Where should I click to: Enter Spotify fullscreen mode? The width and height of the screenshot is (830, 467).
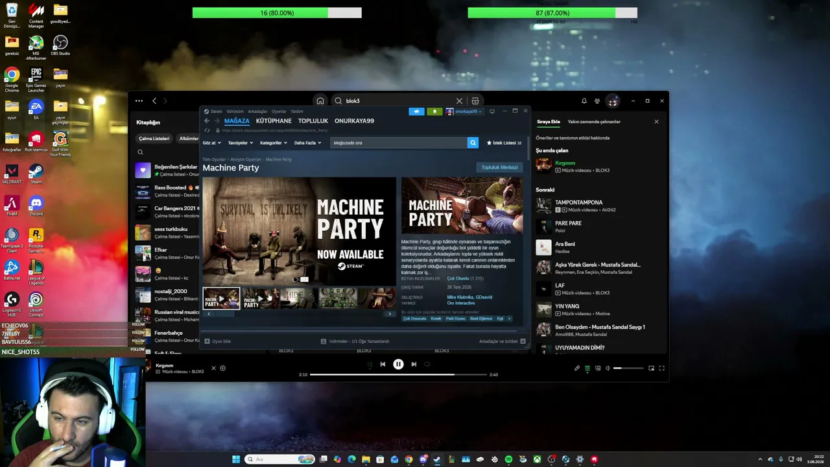click(661, 368)
